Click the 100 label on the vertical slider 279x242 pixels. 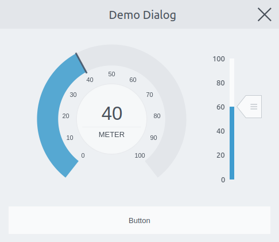click(x=219, y=59)
